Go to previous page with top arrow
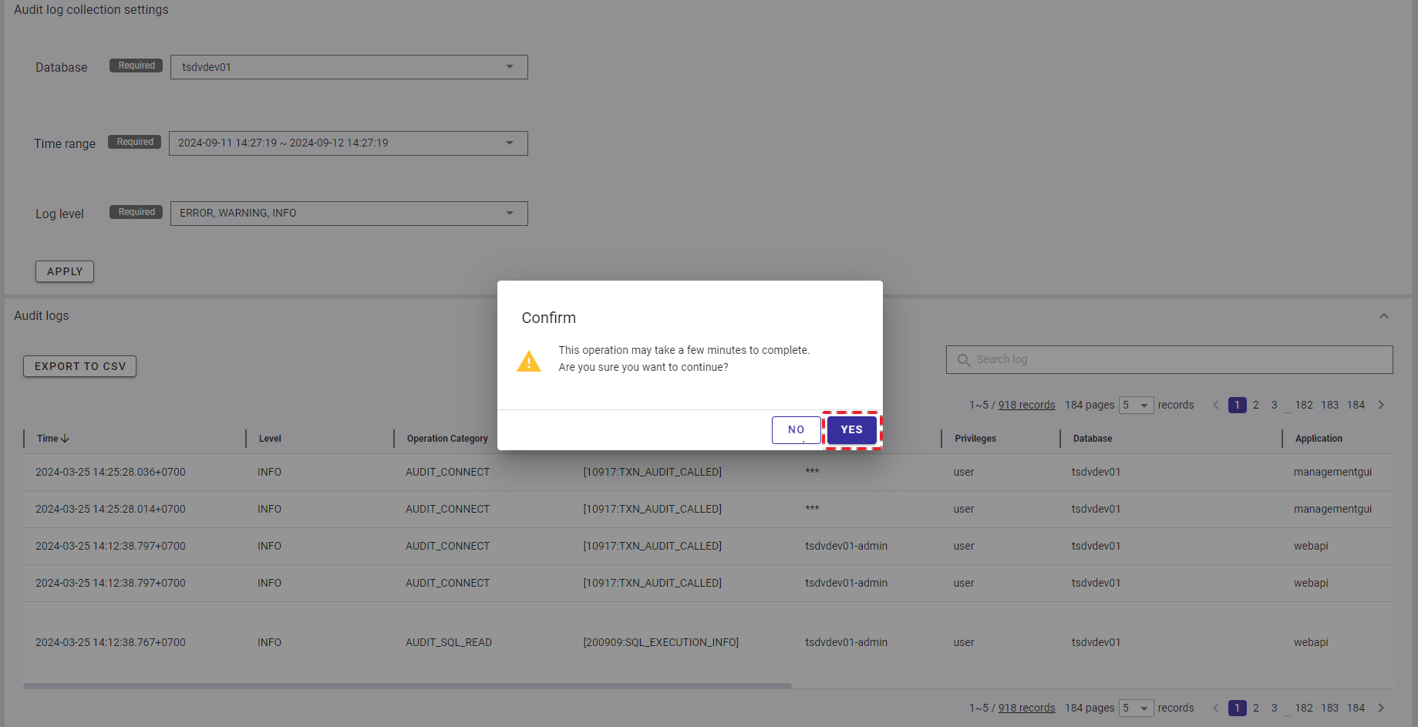This screenshot has height=727, width=1418. [1215, 405]
